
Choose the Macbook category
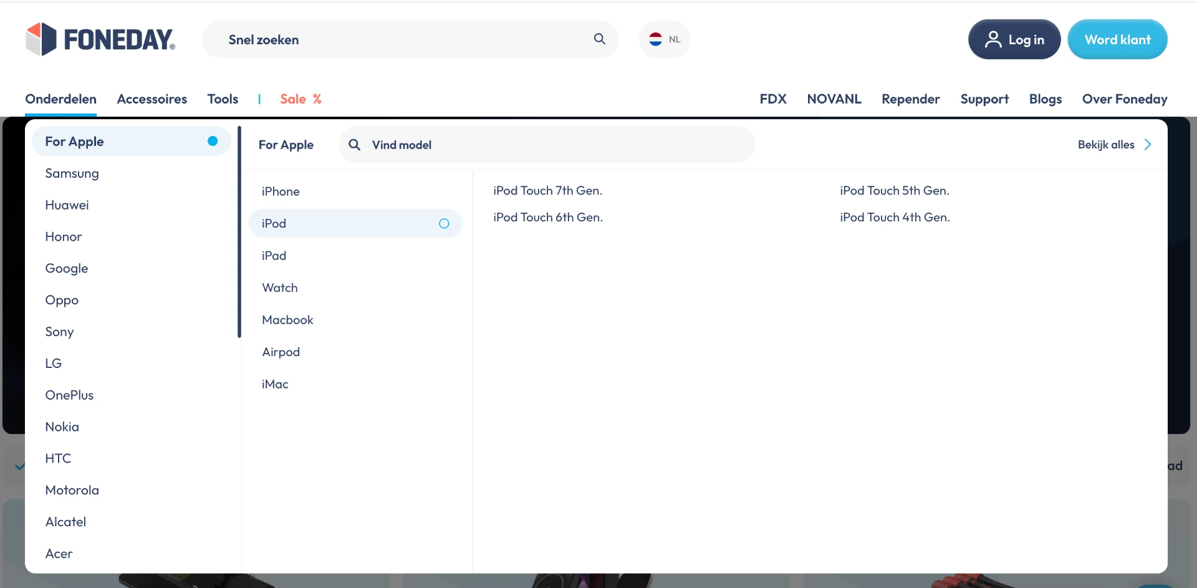coord(287,320)
